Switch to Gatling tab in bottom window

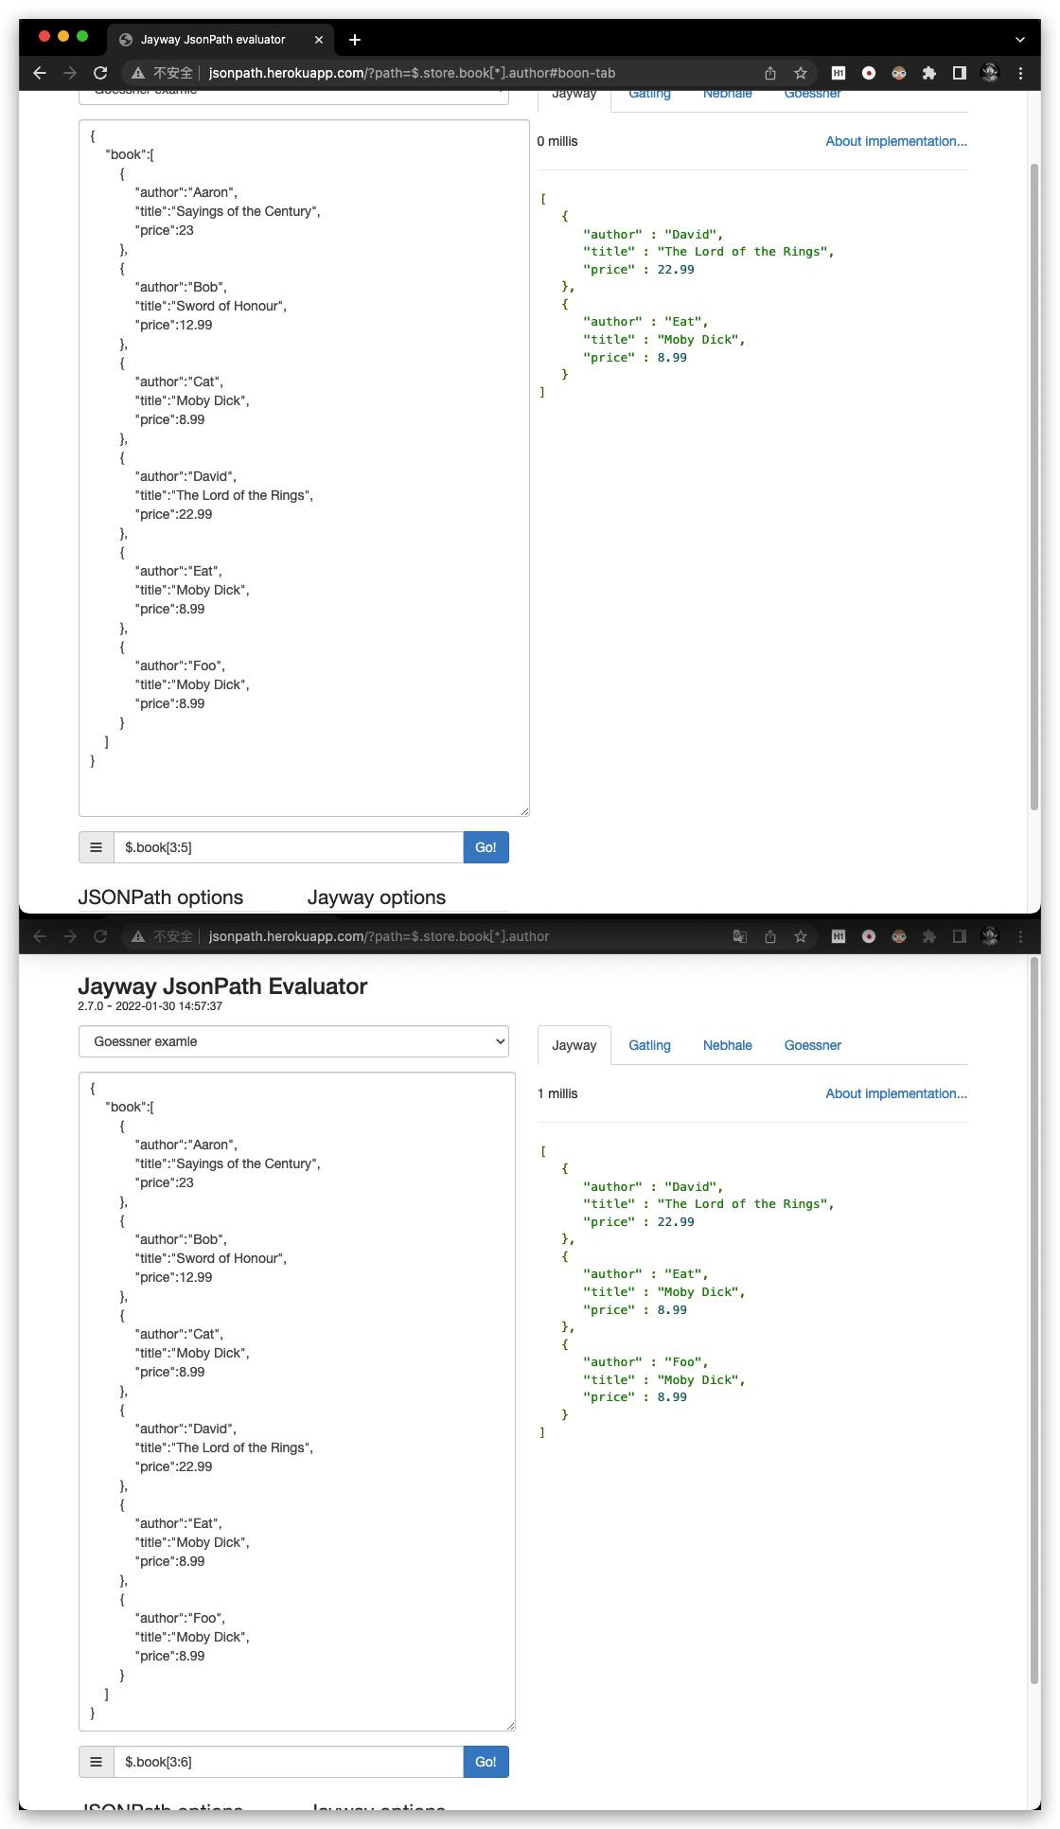coord(649,1045)
